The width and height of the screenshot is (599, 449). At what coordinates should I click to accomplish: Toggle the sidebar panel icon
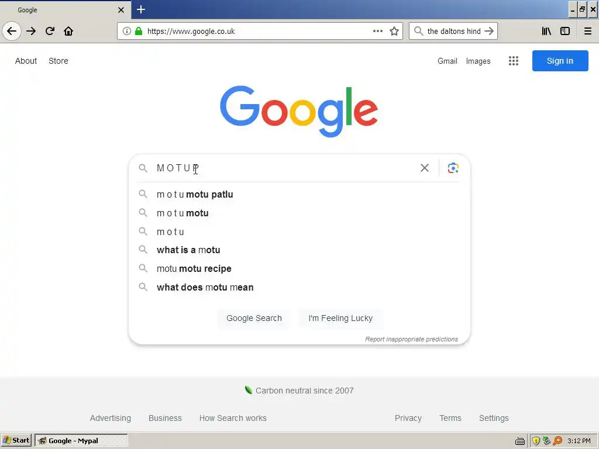pos(565,31)
